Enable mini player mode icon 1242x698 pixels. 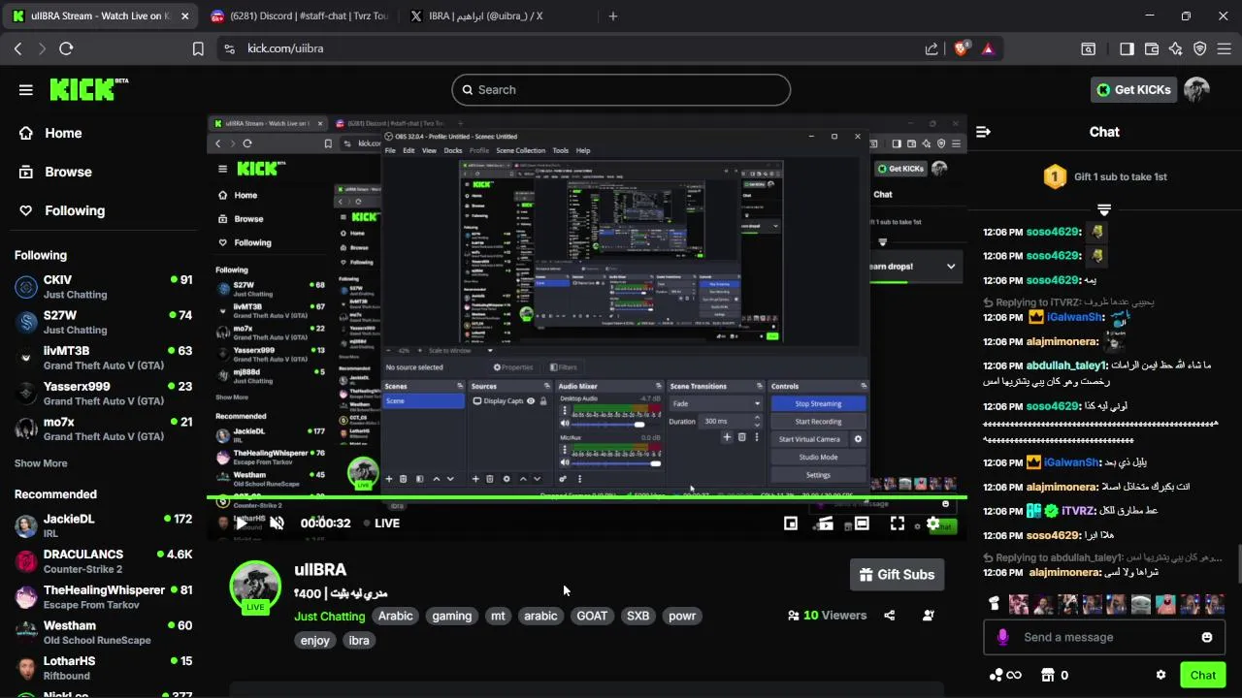791,523
